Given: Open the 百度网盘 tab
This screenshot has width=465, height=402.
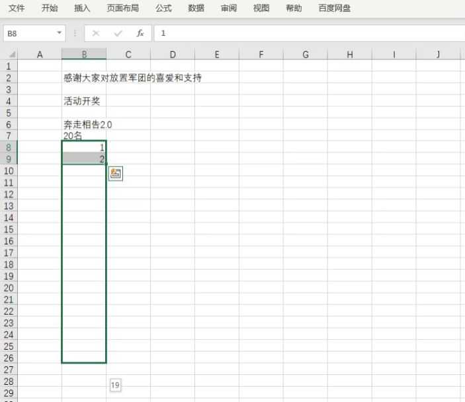Looking at the screenshot, I should (335, 9).
